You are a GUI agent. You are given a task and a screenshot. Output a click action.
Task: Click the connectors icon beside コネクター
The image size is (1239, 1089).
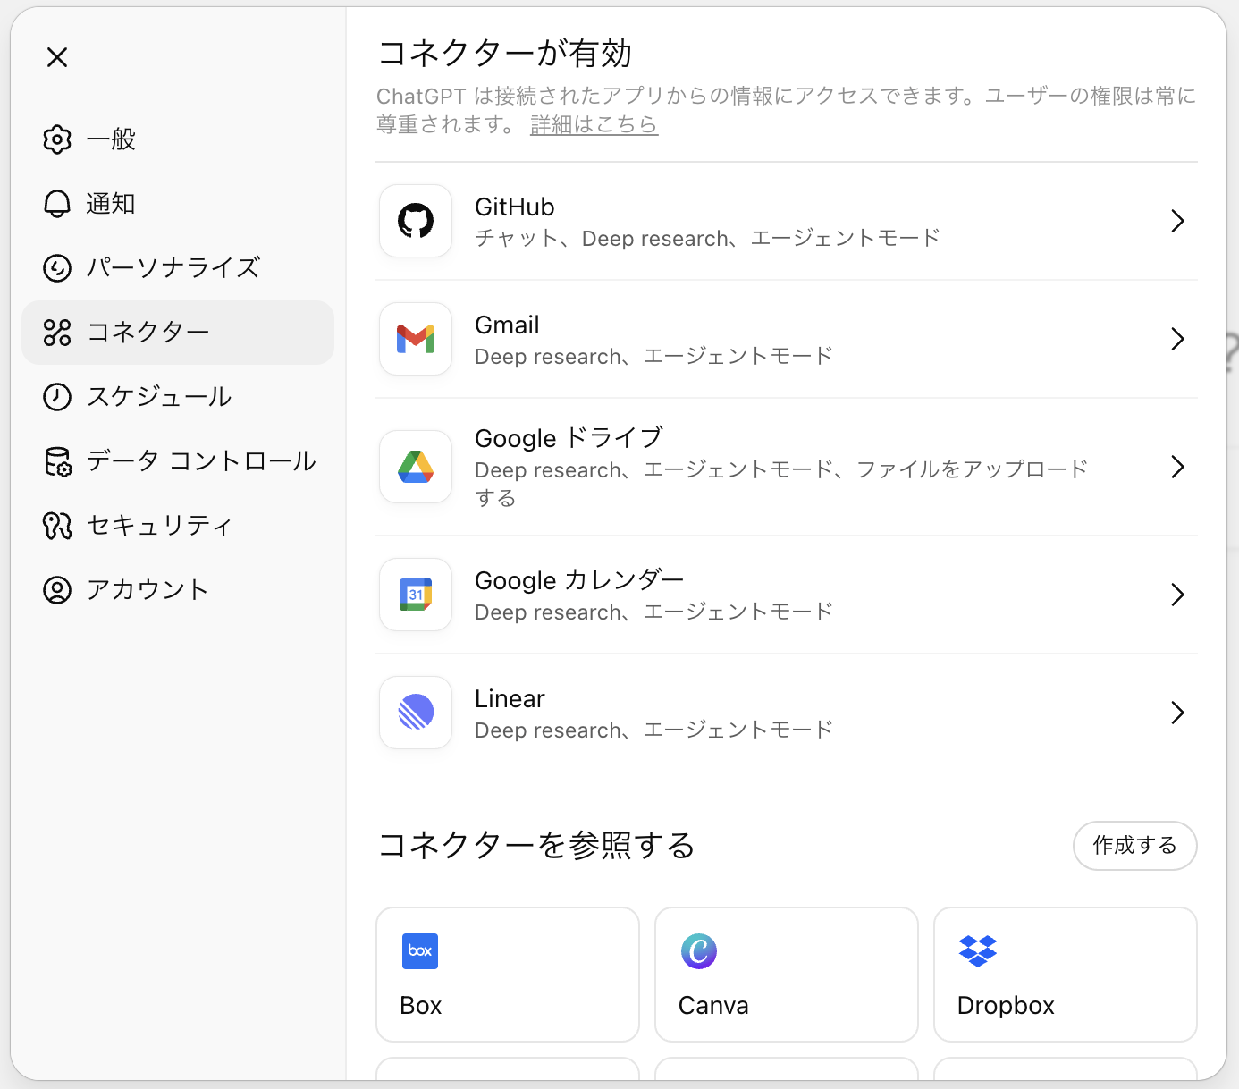click(x=57, y=333)
